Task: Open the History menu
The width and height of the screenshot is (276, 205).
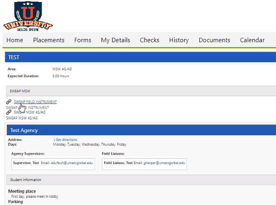Action: (x=179, y=40)
